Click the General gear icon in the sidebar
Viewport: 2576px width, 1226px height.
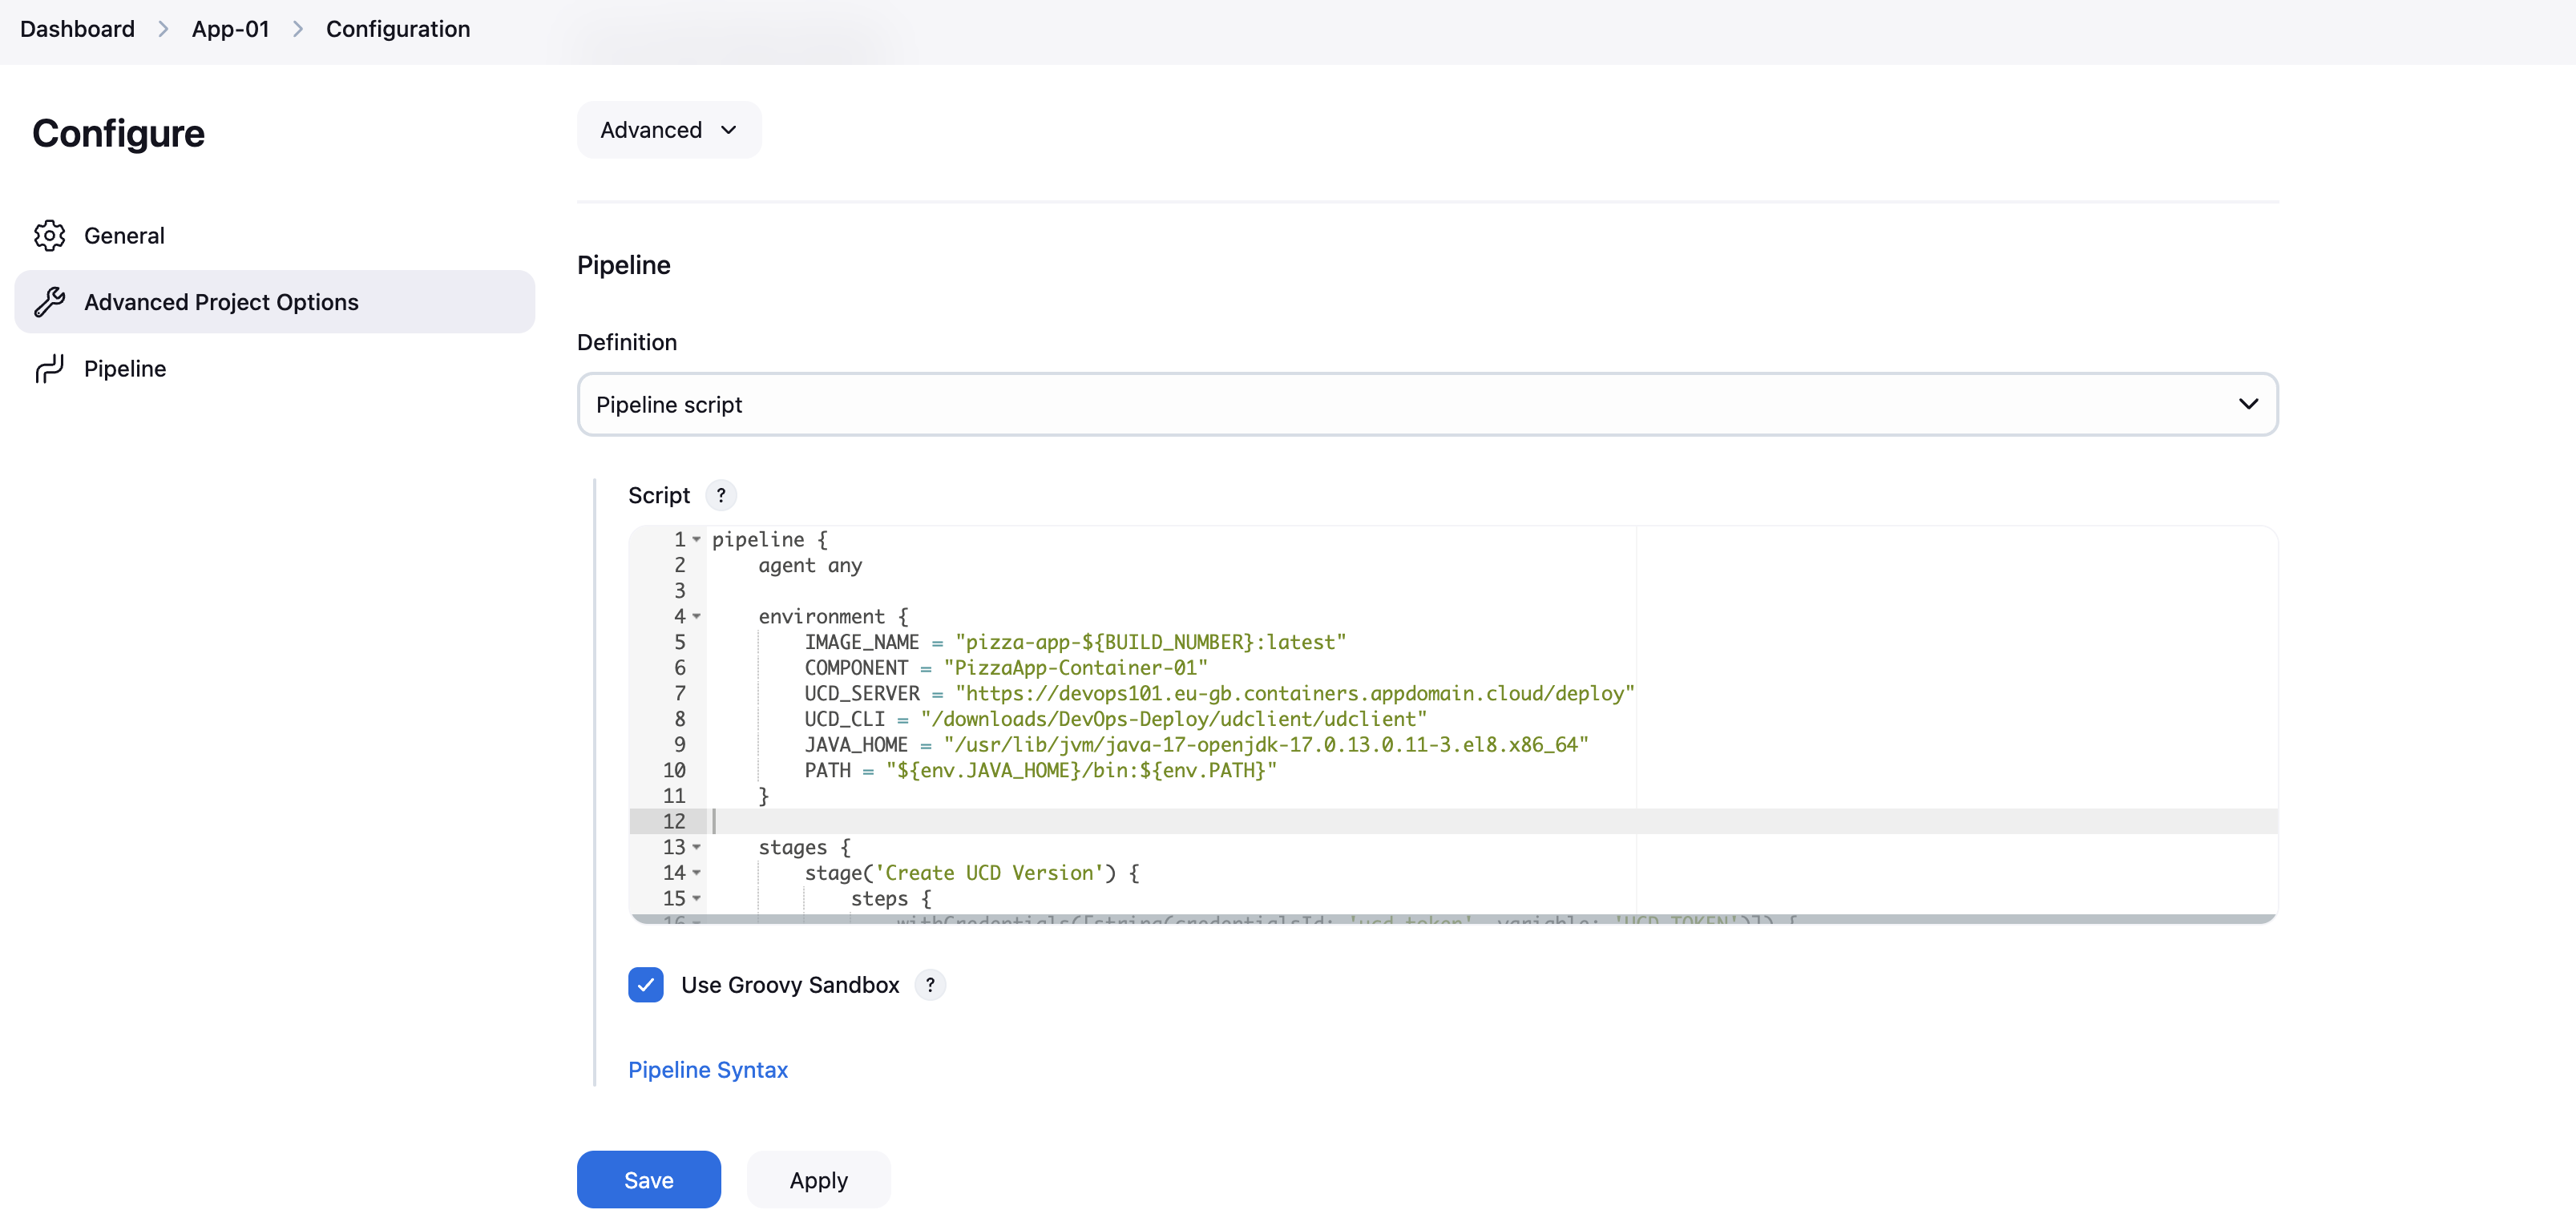click(49, 235)
